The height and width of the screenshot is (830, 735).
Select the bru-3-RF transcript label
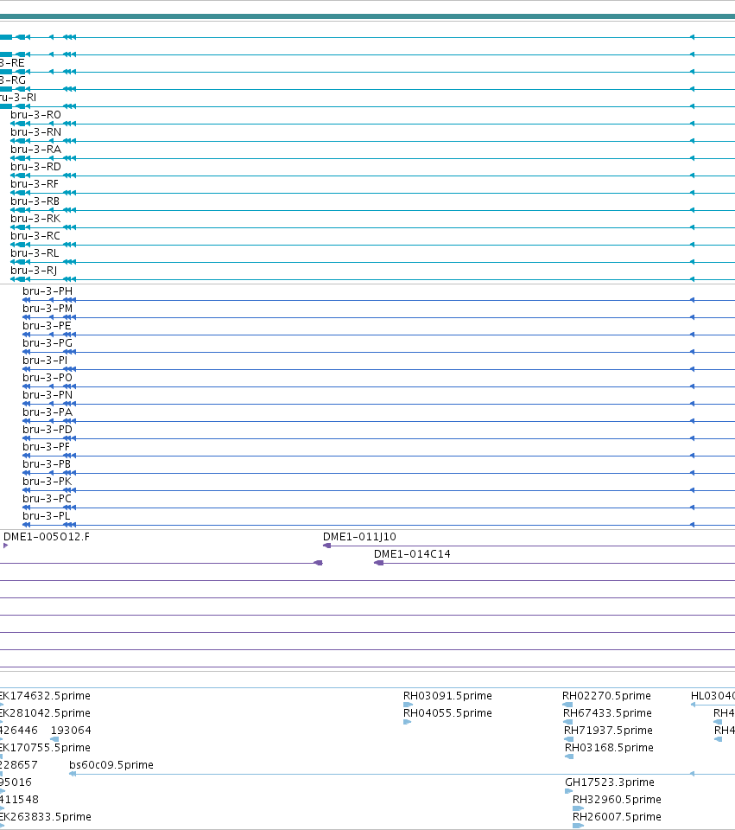(x=35, y=184)
